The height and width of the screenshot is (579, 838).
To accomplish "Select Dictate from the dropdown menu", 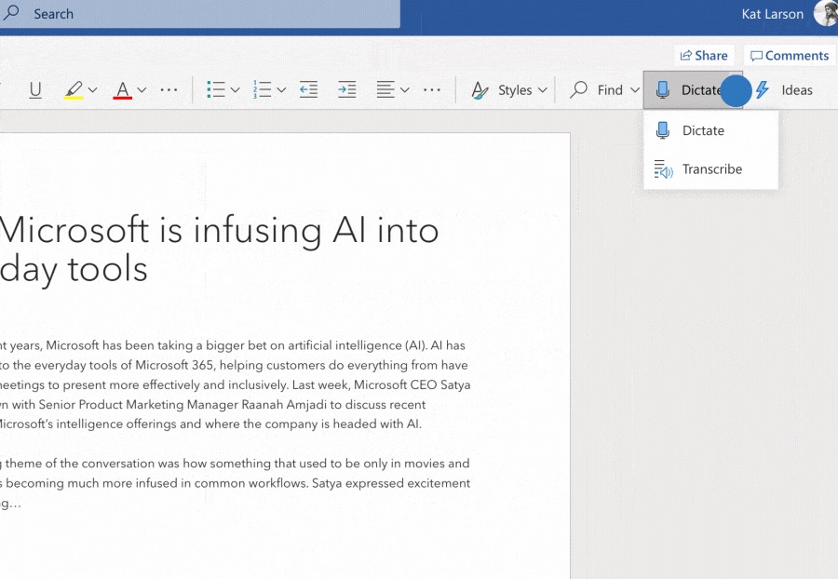I will tap(703, 131).
